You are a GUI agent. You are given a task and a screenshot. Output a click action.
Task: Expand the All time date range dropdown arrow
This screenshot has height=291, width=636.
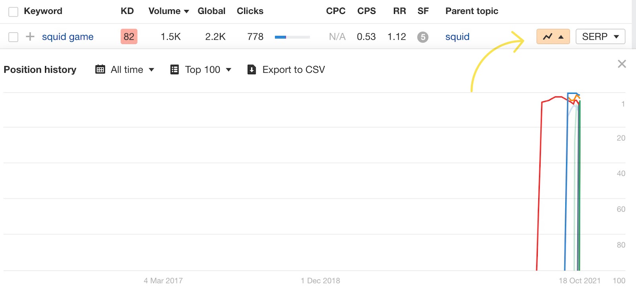point(151,70)
